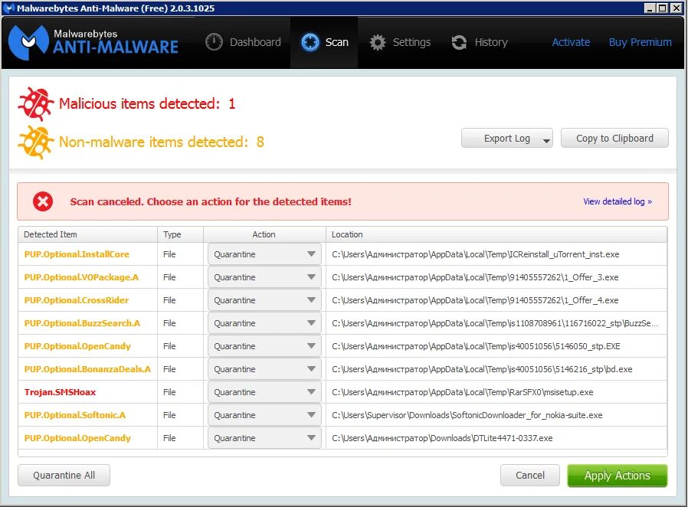This screenshot has height=507, width=688.
Task: Click the green Apply Actions button
Action: click(x=618, y=476)
